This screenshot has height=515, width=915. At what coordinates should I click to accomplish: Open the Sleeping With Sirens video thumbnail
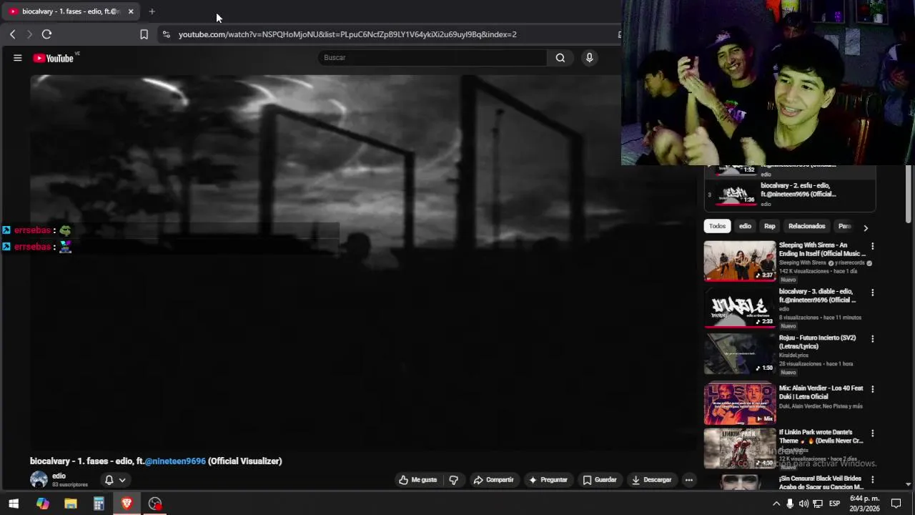coord(740,261)
